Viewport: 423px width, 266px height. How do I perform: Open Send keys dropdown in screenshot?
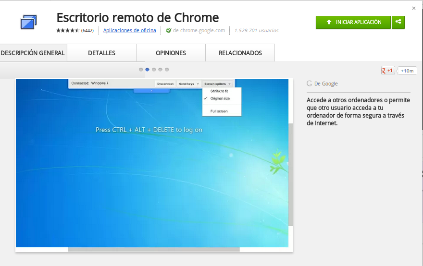(x=189, y=84)
